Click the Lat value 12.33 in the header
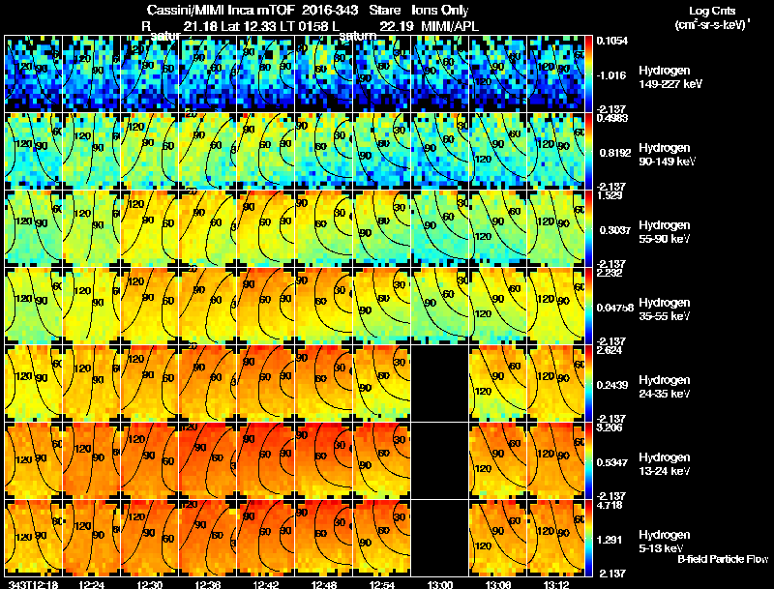 (259, 26)
